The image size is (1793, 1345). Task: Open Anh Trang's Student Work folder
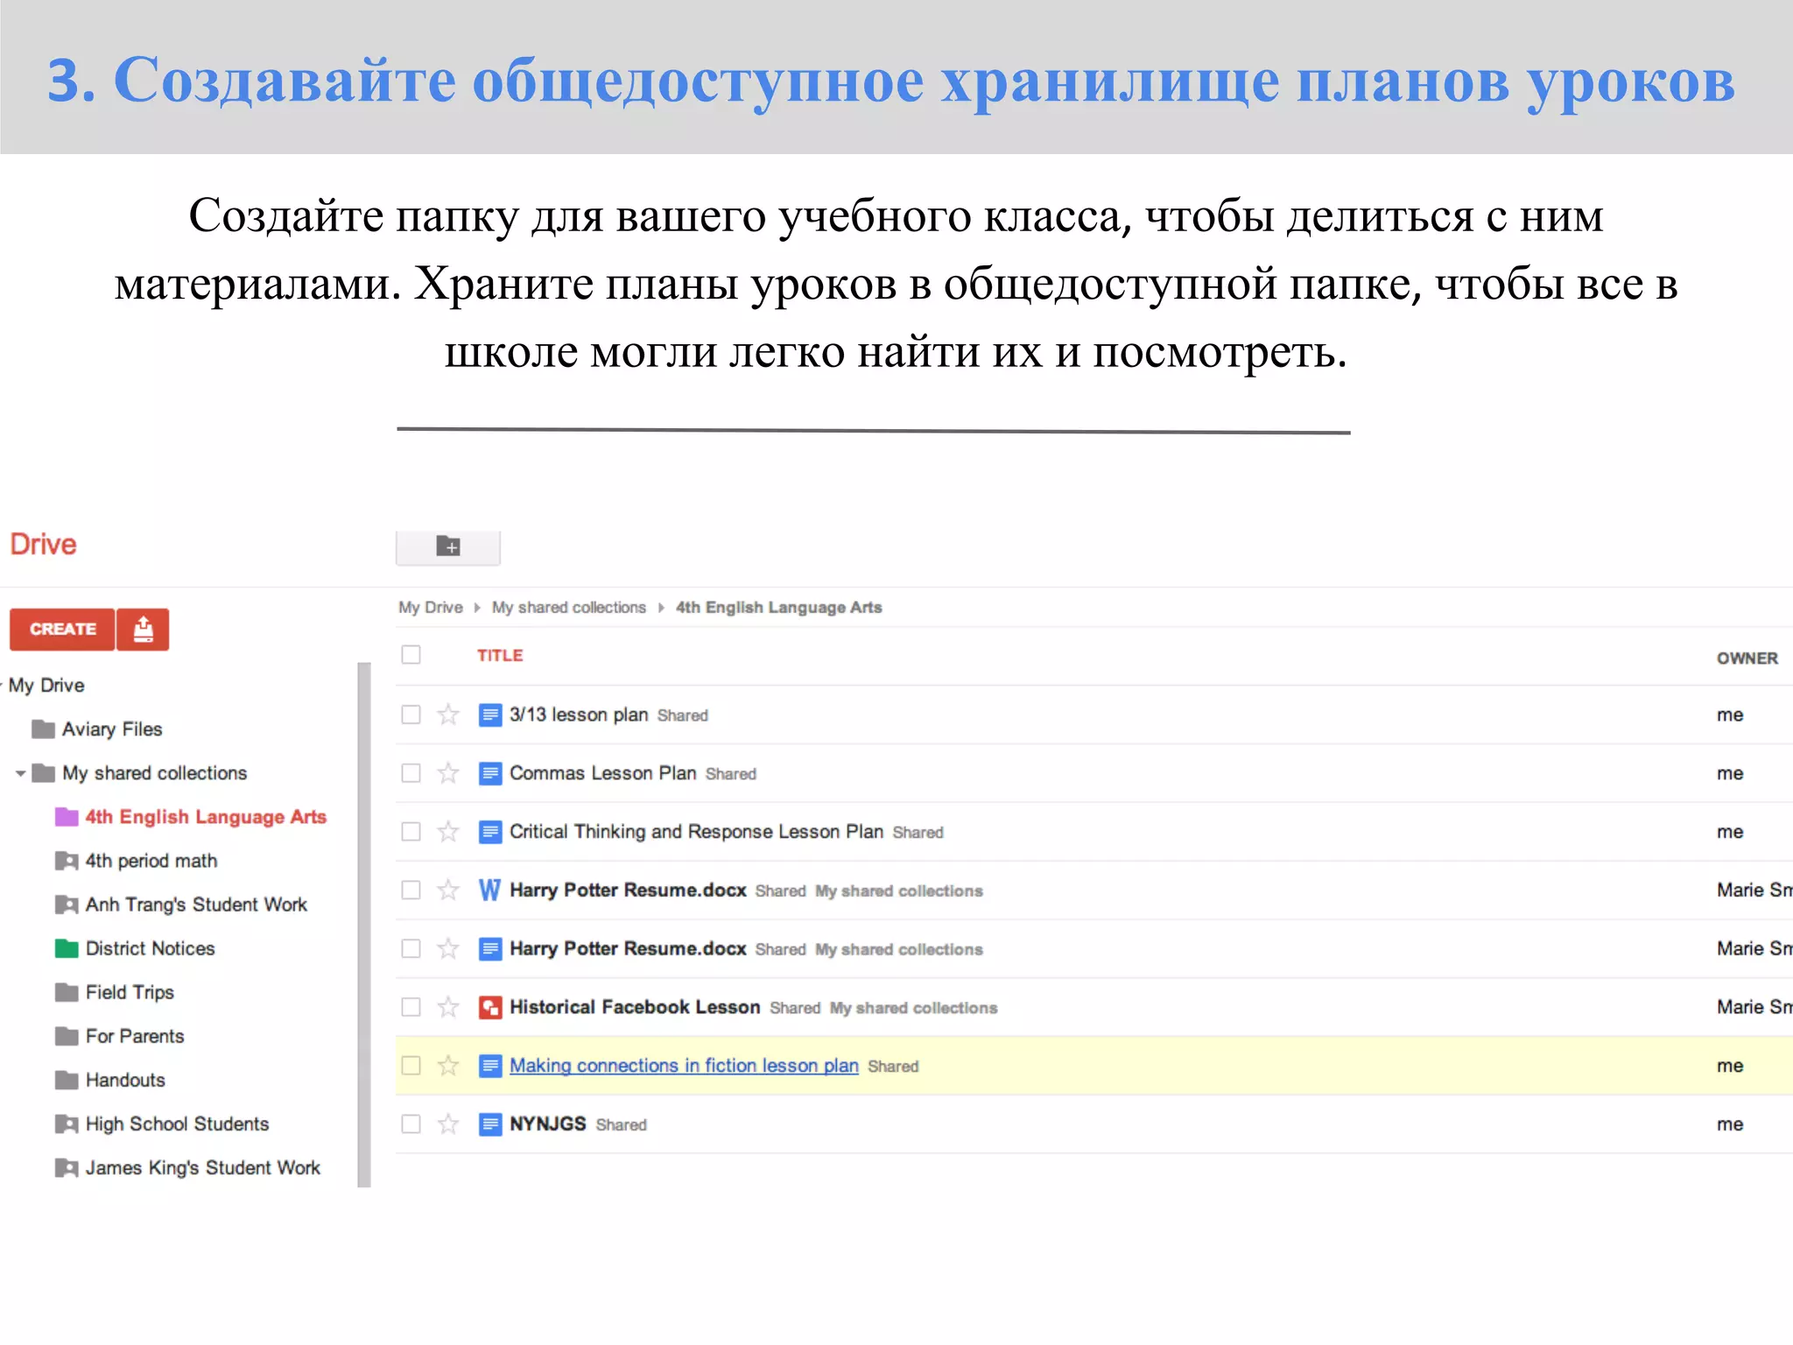point(196,905)
